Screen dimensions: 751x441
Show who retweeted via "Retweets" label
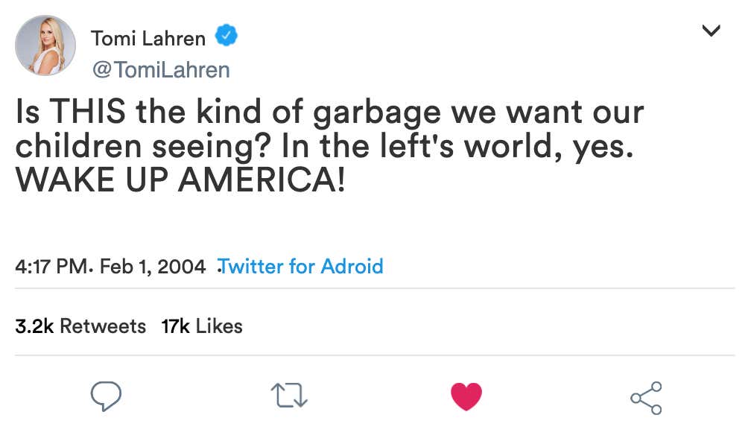[x=103, y=326]
